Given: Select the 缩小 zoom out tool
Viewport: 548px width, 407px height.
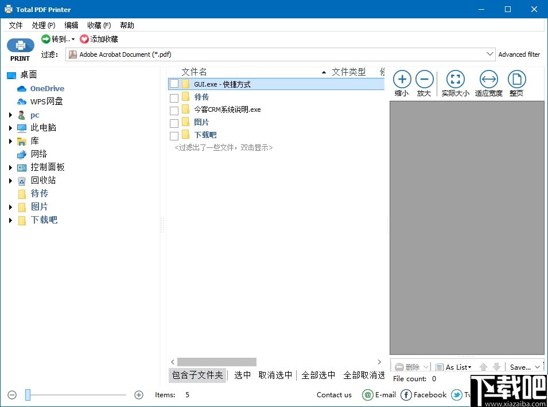Looking at the screenshot, I should (402, 80).
